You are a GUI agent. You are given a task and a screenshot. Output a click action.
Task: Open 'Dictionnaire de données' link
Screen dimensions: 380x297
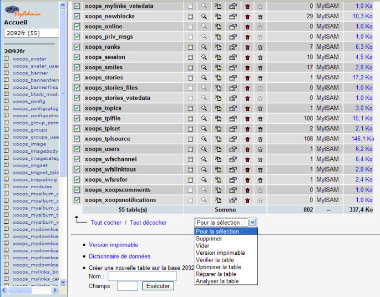119,256
